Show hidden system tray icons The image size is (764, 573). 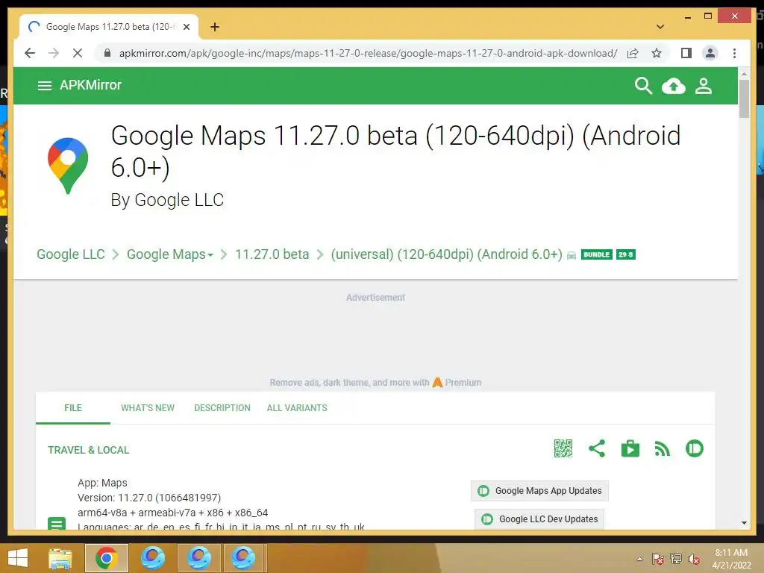[x=639, y=559]
